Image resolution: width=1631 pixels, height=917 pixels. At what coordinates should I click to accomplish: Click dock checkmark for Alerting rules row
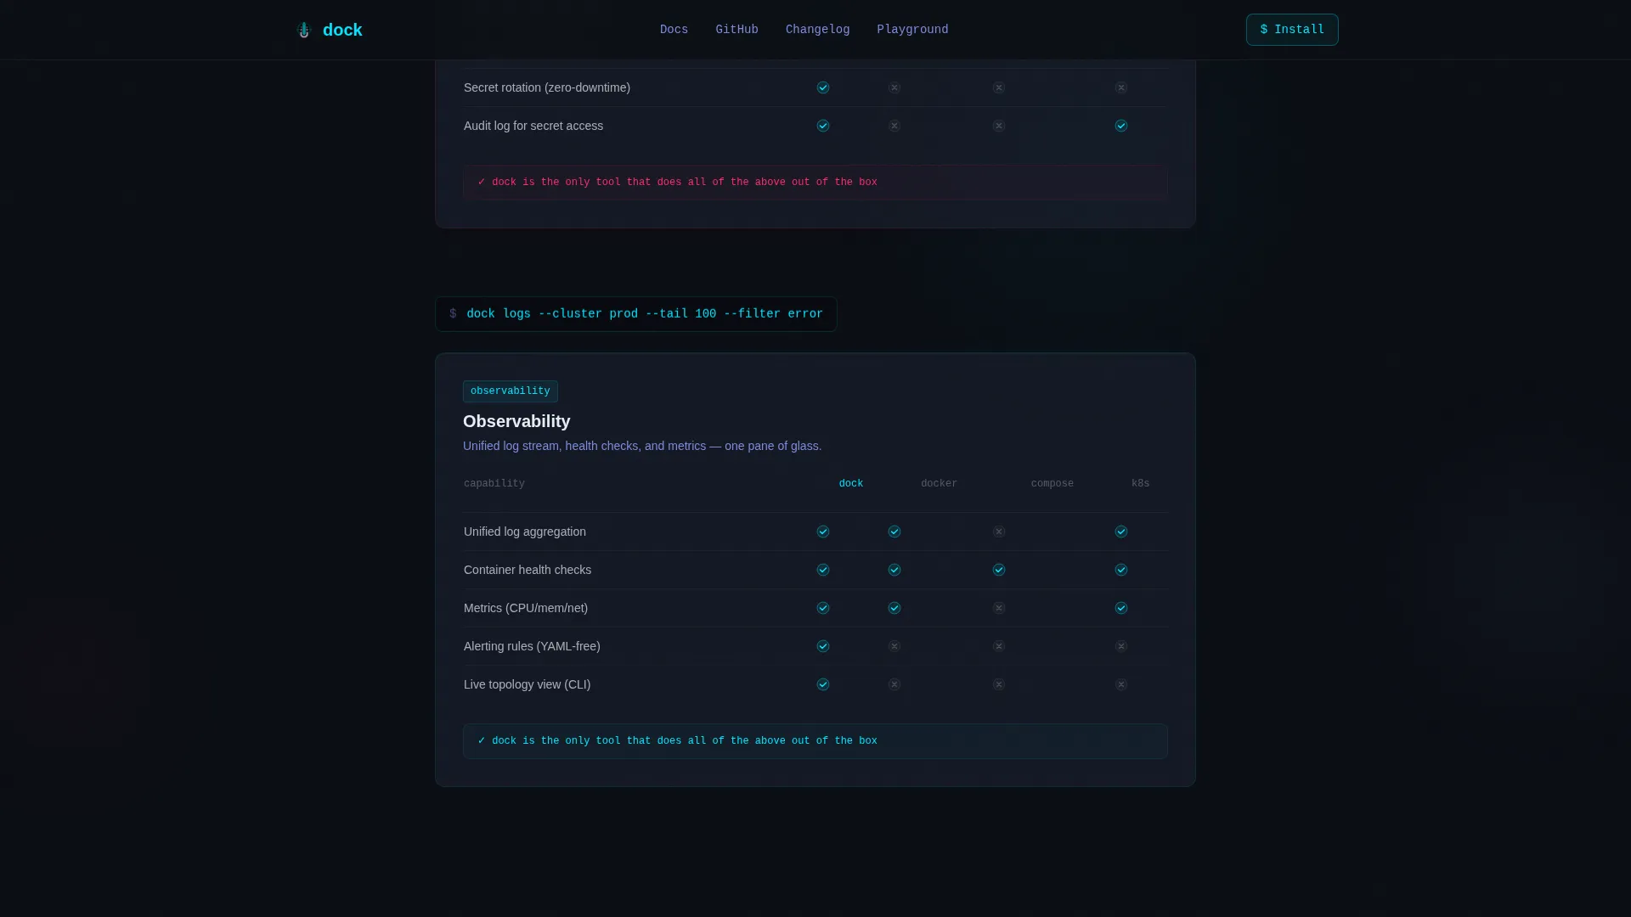[823, 646]
